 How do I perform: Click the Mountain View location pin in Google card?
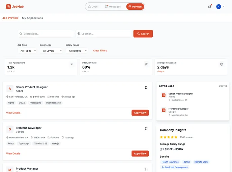7,137
